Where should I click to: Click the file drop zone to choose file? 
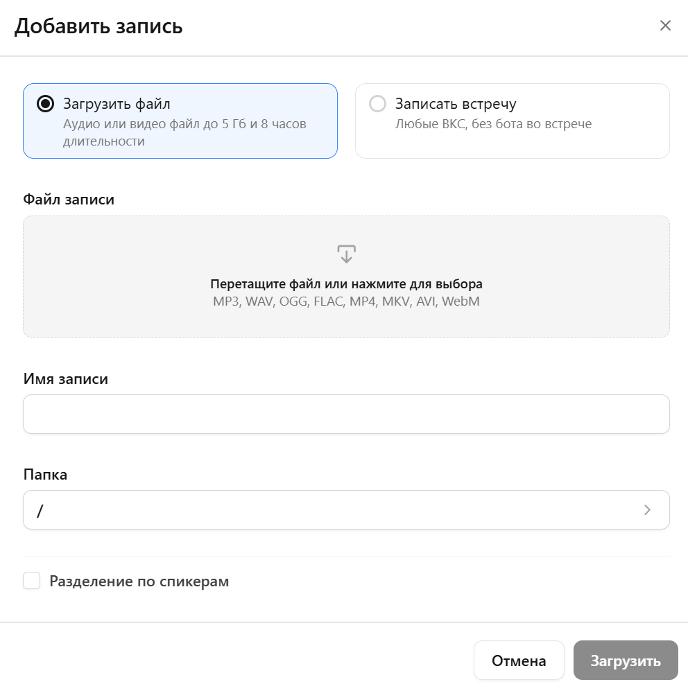(345, 276)
